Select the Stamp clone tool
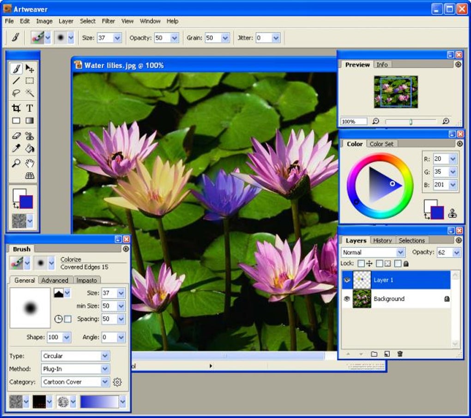Screen dimensions: 471x418 coord(30,136)
